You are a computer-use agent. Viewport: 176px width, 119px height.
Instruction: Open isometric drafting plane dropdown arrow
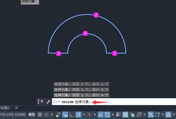(x=95, y=115)
